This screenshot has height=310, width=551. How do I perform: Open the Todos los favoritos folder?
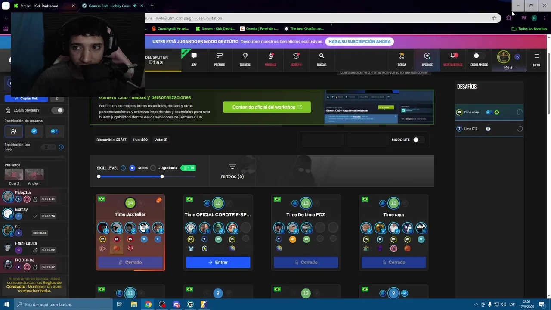tap(529, 29)
